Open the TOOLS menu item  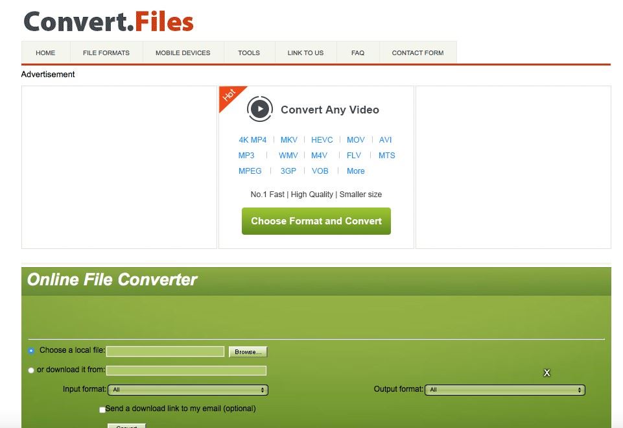coord(249,53)
